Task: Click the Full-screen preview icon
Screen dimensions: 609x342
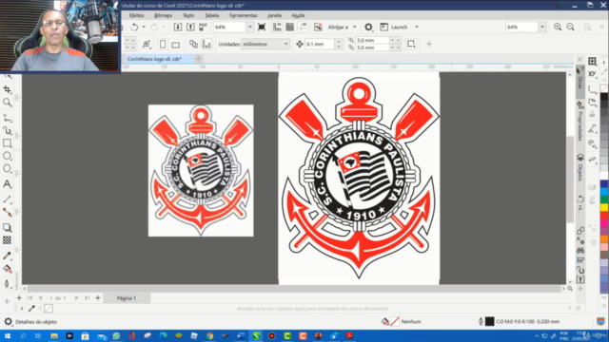Action: click(x=262, y=27)
